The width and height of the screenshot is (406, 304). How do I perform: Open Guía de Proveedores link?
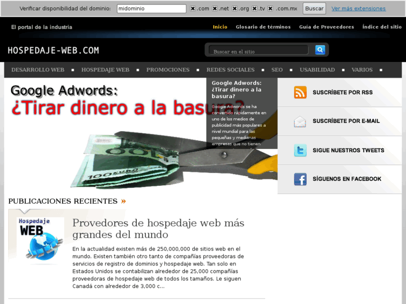tap(327, 27)
